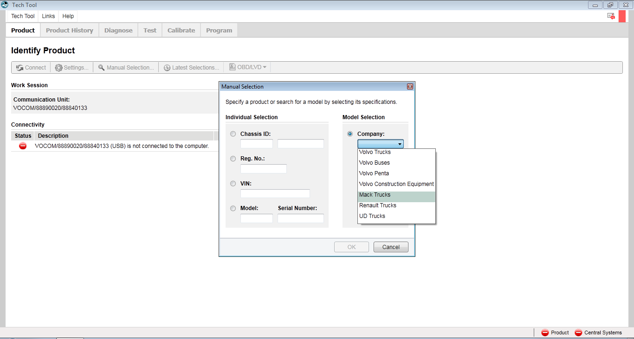
Task: Switch to the Product tab
Action: [23, 31]
